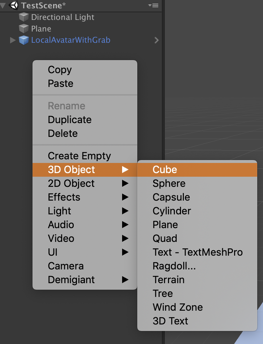
Task: Select the Plane object in the hierarchy
Action: pos(41,29)
